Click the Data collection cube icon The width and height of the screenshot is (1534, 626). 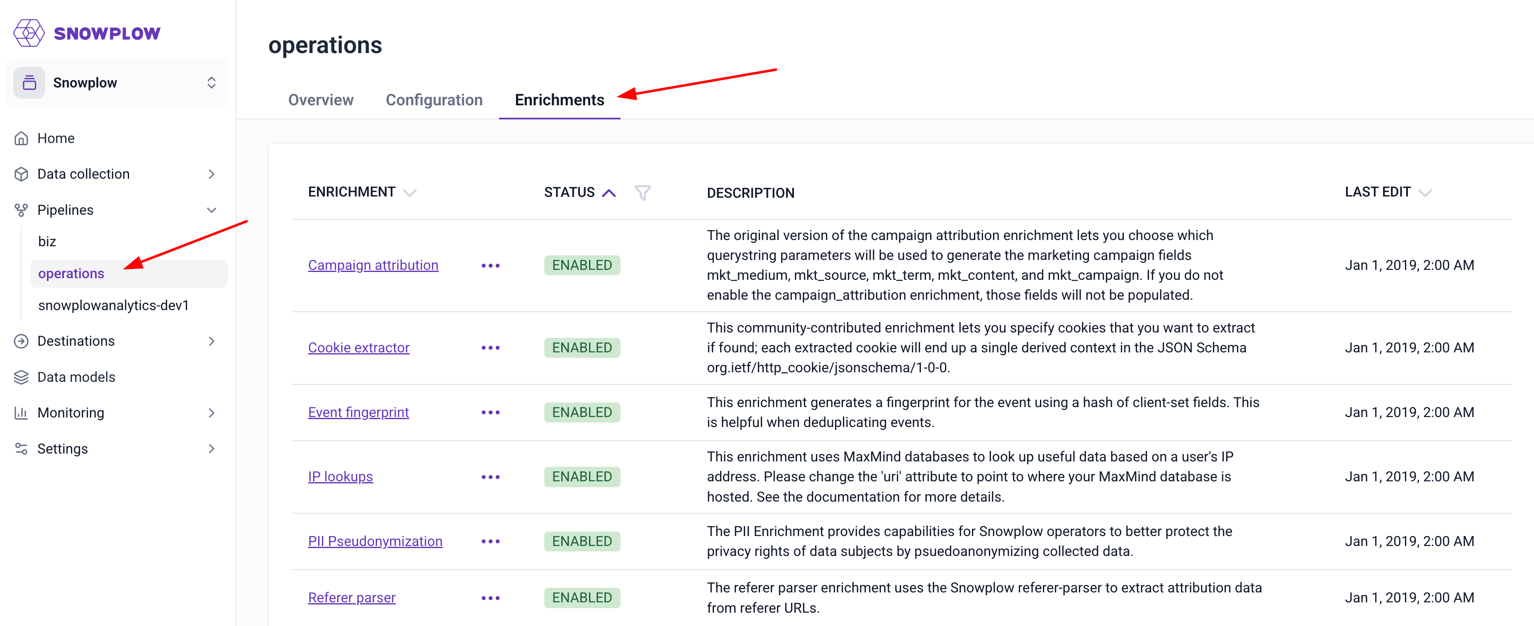click(x=22, y=174)
